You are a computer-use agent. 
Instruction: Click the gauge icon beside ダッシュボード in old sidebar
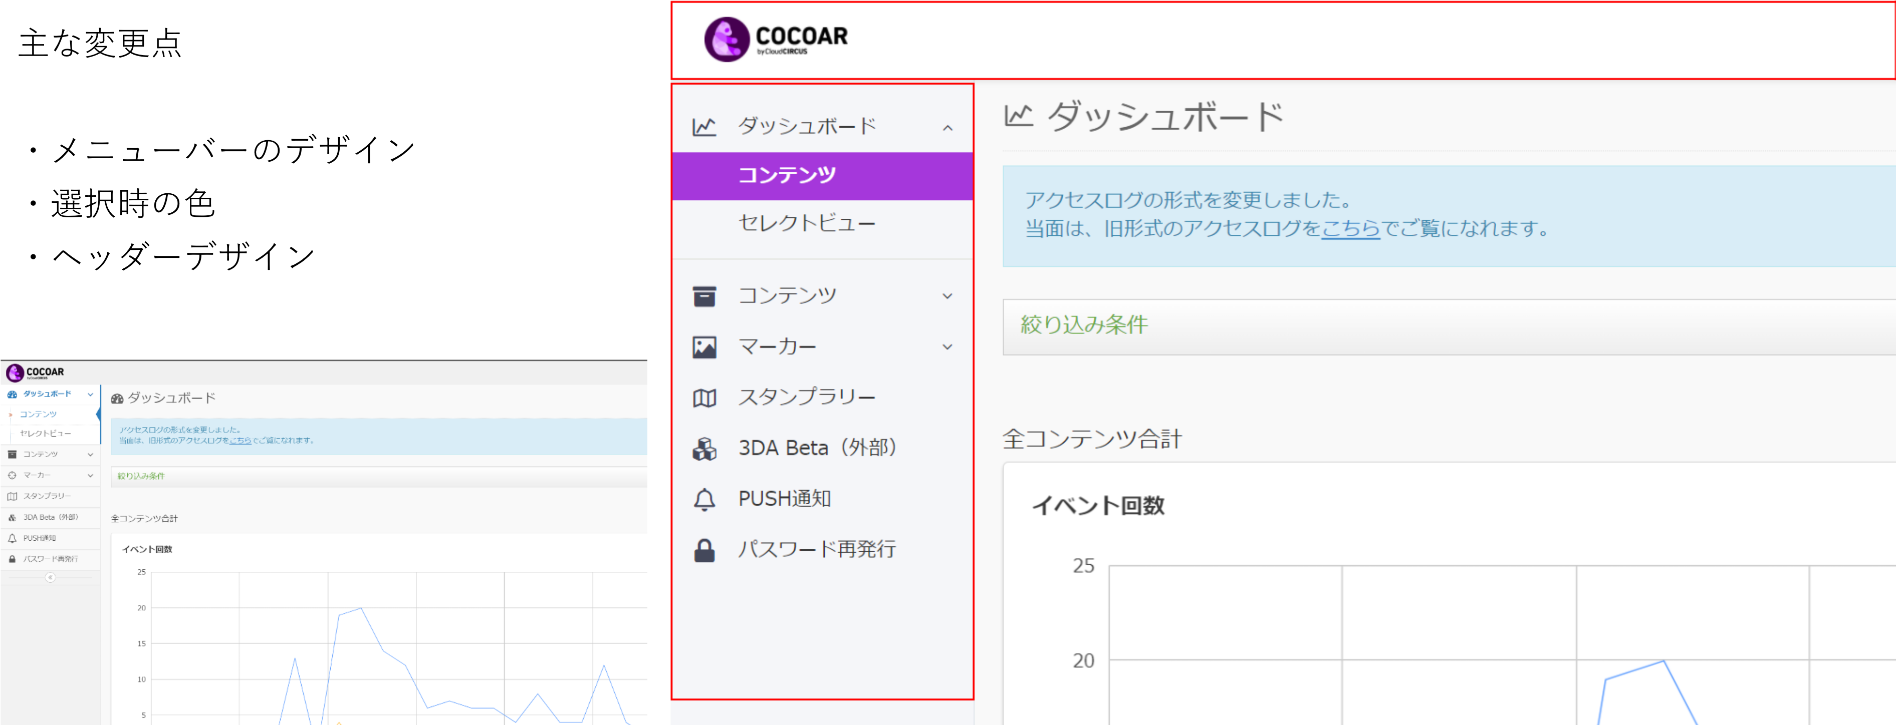(x=12, y=395)
